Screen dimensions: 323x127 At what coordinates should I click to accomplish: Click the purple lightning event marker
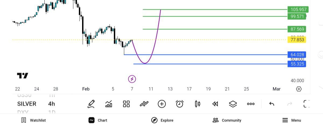coord(132,79)
